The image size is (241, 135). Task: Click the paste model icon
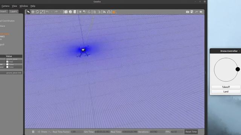pyautogui.click(x=99, y=12)
